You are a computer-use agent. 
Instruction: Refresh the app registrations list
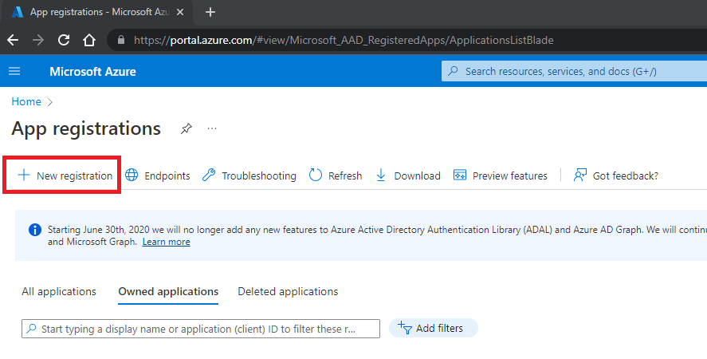[x=336, y=176]
